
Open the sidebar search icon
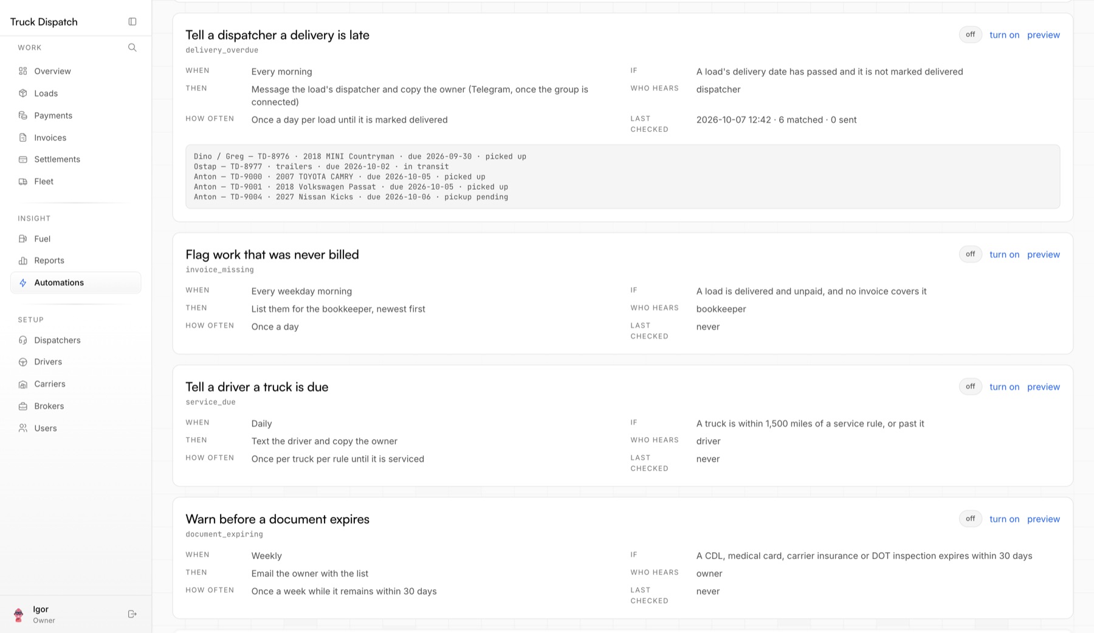coord(132,47)
